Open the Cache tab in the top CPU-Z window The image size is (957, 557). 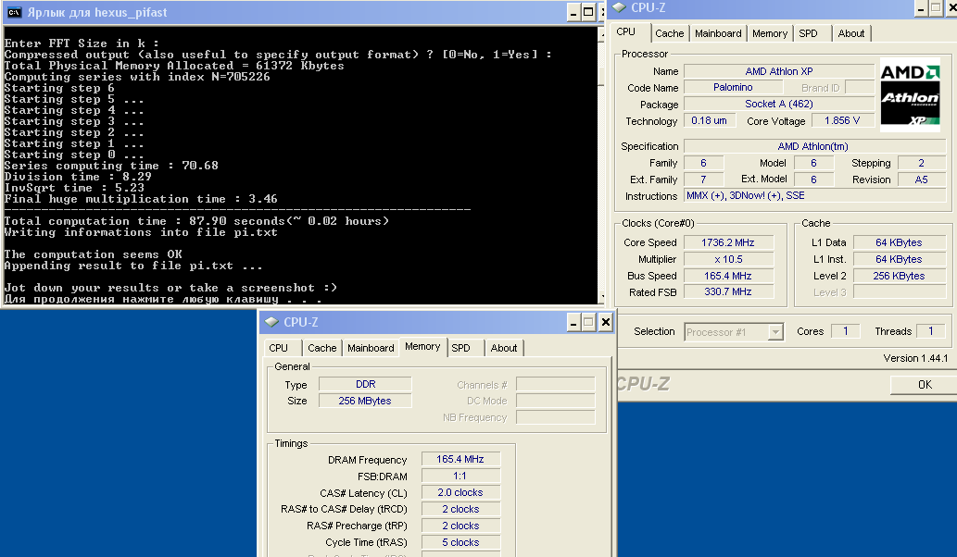670,33
